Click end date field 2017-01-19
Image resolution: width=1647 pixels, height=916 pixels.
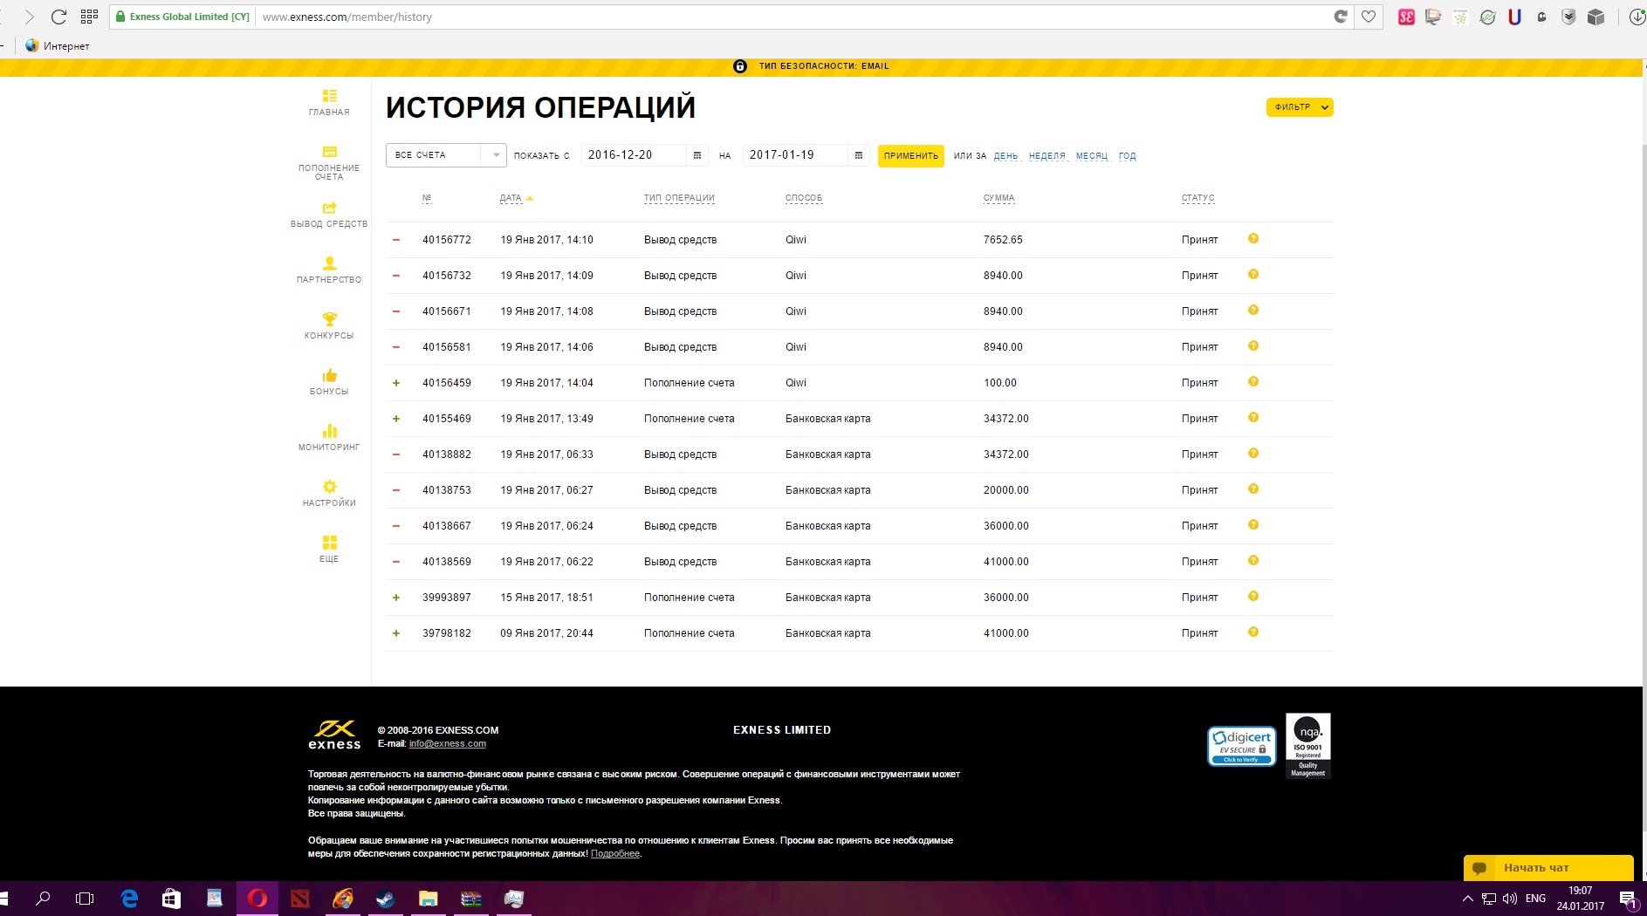click(795, 155)
